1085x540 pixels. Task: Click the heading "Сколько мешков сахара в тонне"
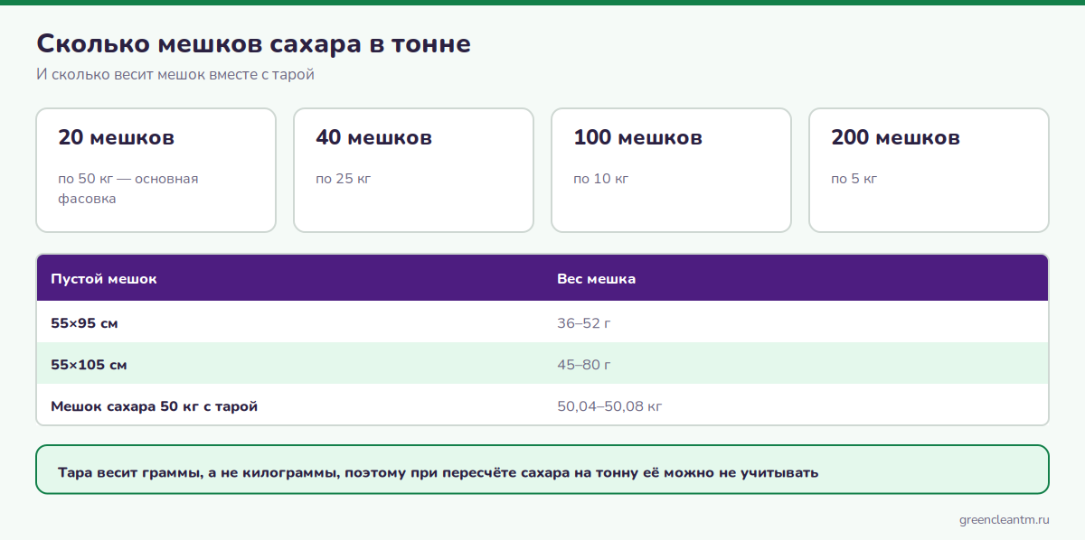point(253,43)
